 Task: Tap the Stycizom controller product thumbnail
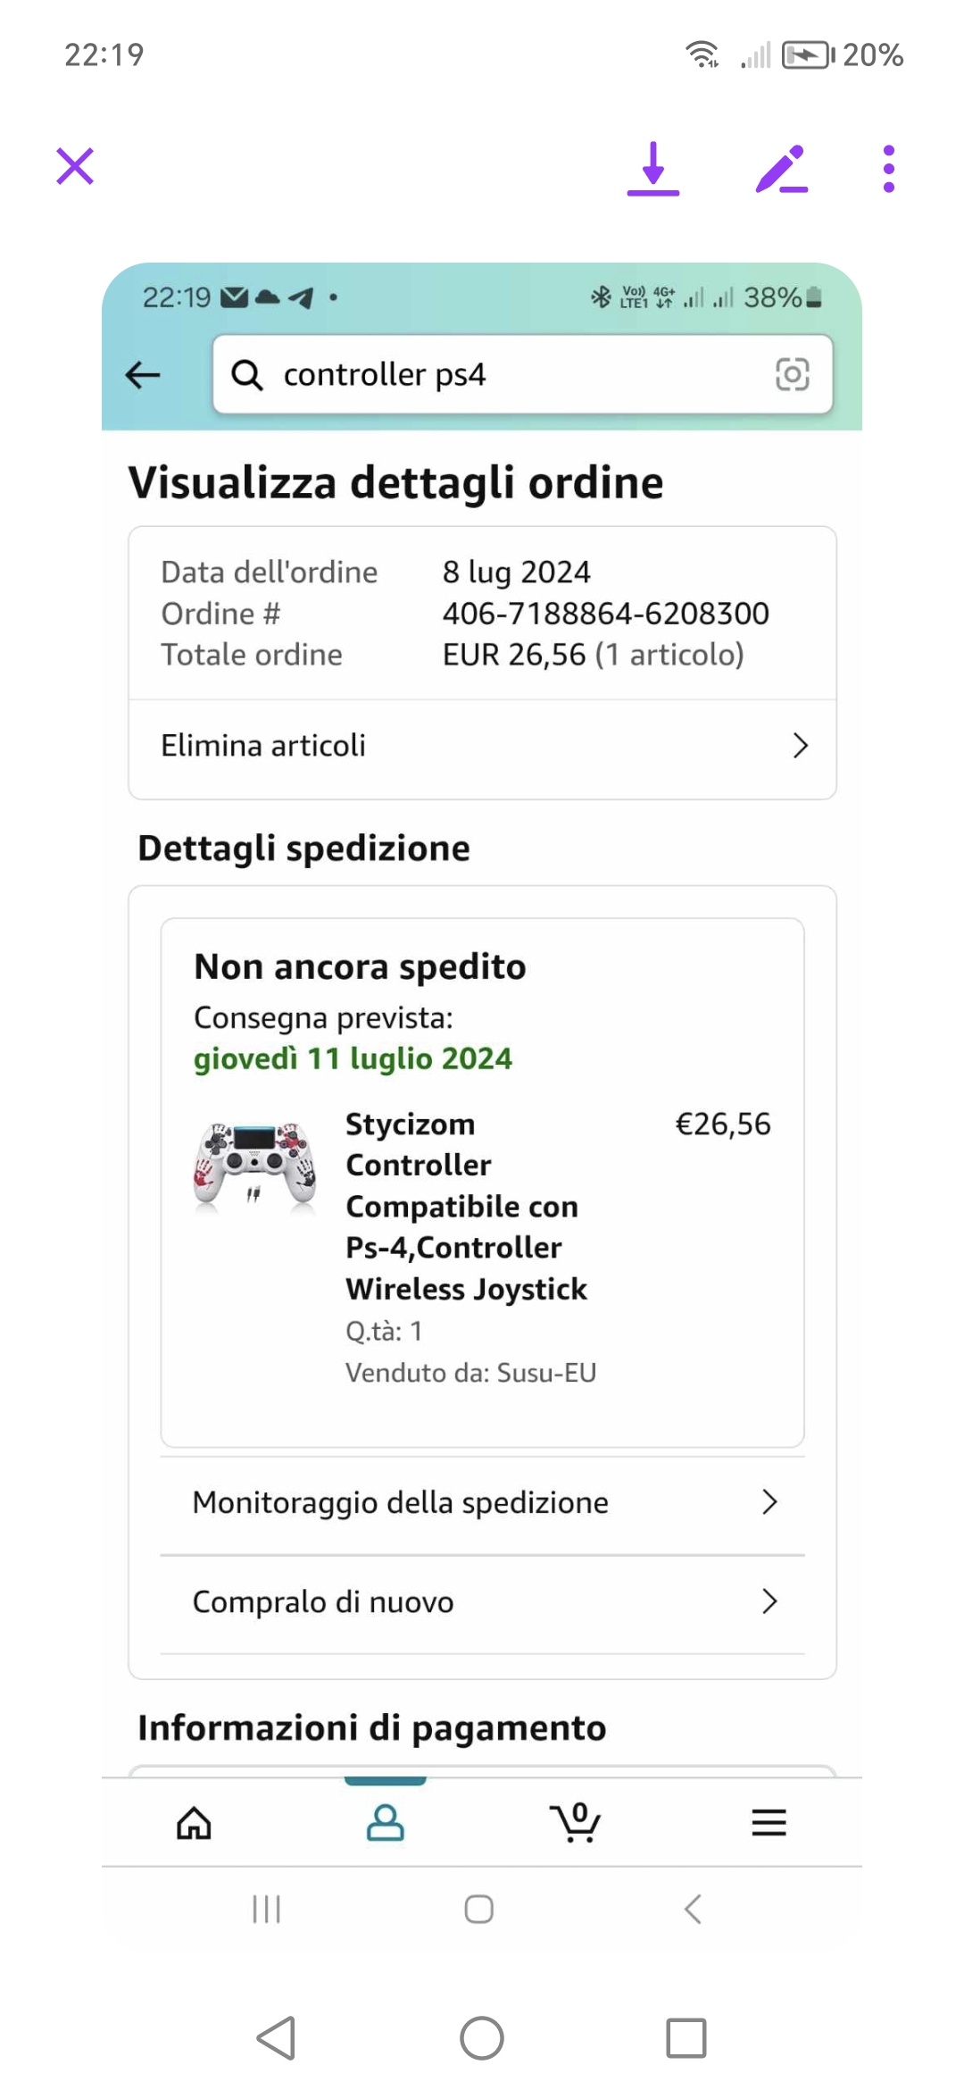tap(255, 1166)
